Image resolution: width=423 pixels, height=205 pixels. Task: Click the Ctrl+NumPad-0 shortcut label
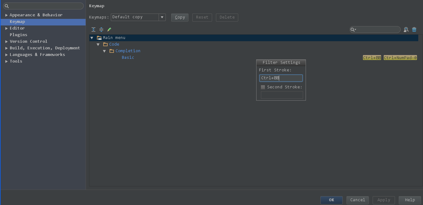coord(400,58)
